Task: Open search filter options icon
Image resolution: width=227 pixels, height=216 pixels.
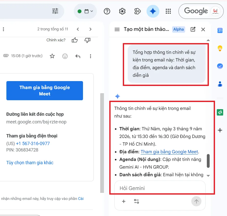Action: [55, 11]
